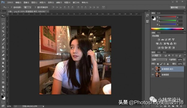
Task: Open the 正常 blend mode dropdown
Action: pos(159,60)
